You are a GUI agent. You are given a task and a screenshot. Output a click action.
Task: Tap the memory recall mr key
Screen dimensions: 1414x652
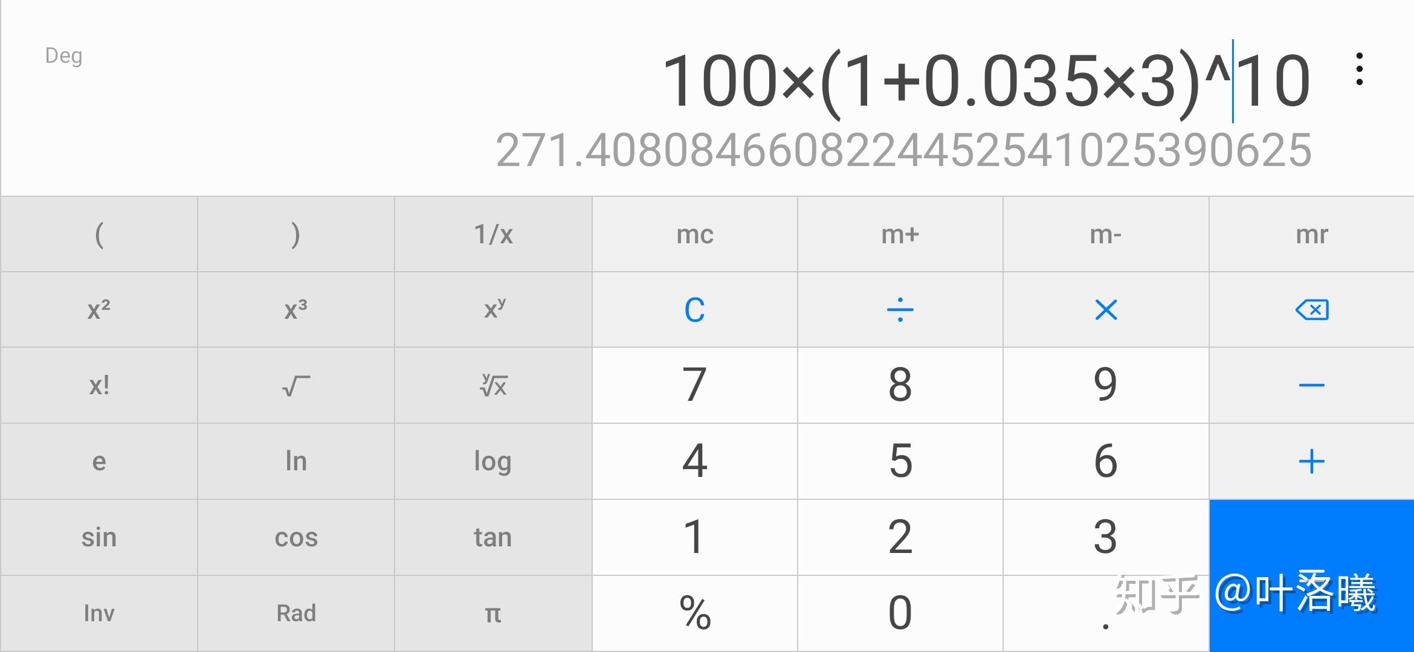tap(1311, 234)
